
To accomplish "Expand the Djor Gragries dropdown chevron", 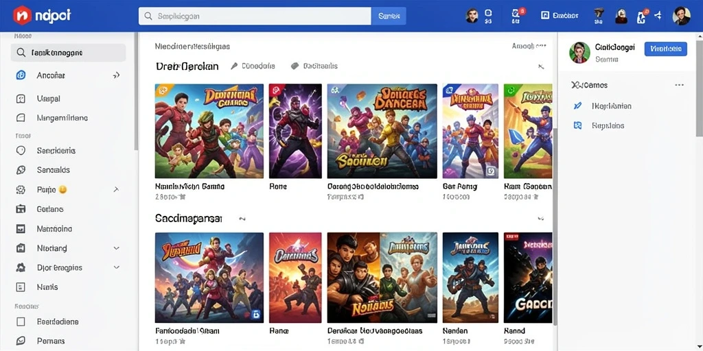I will point(117,268).
